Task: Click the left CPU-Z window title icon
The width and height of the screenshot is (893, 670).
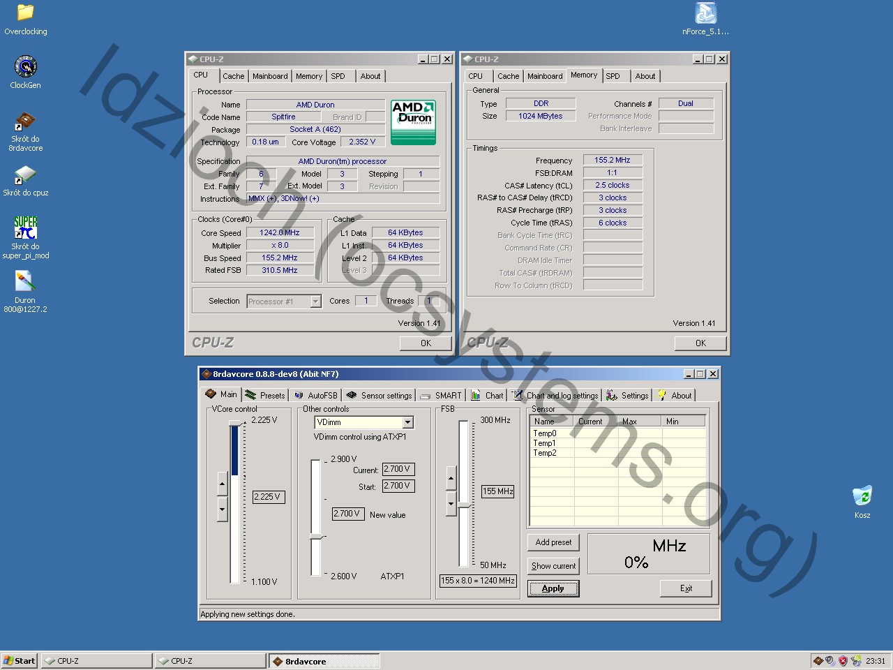Action: pyautogui.click(x=193, y=59)
